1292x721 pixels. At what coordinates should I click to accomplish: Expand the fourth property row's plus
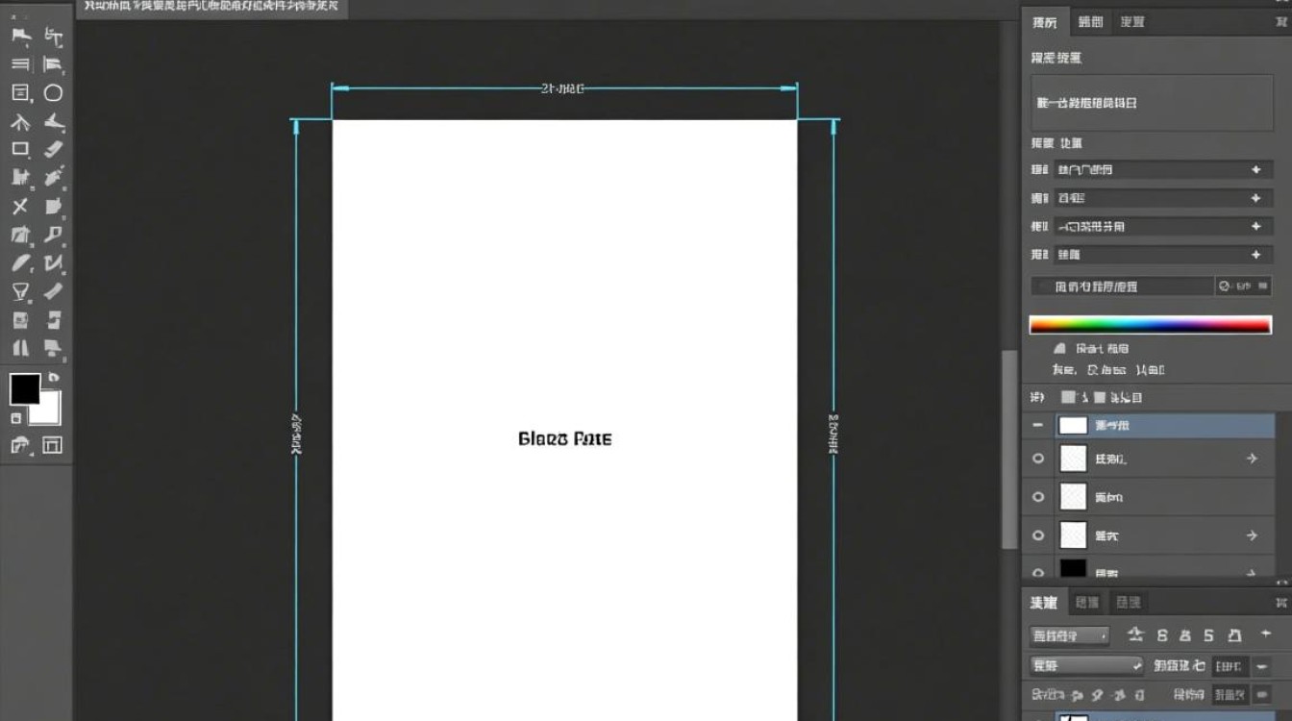[x=1255, y=255]
